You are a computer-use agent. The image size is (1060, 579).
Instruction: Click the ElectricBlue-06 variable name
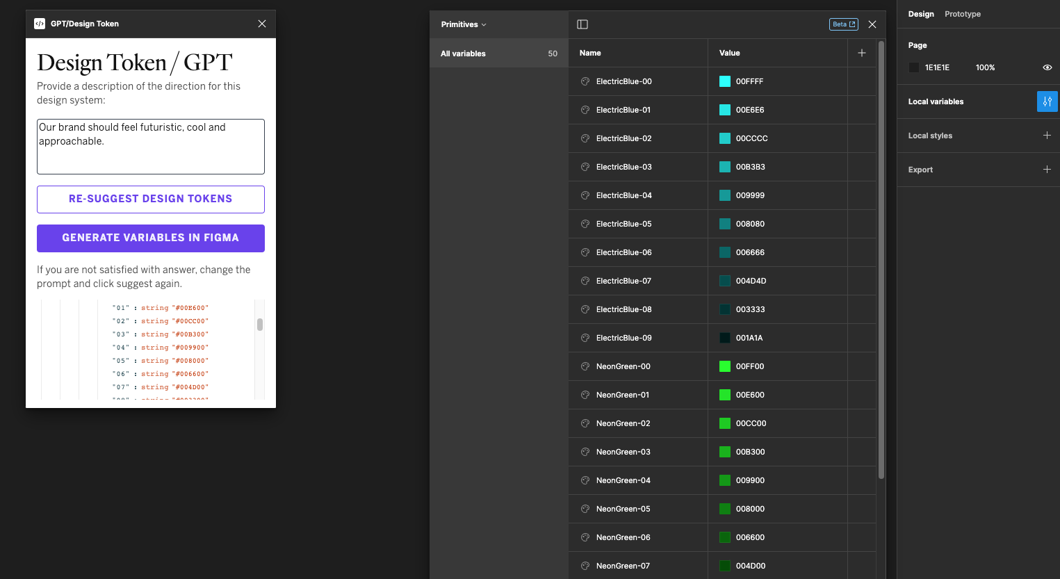(624, 252)
